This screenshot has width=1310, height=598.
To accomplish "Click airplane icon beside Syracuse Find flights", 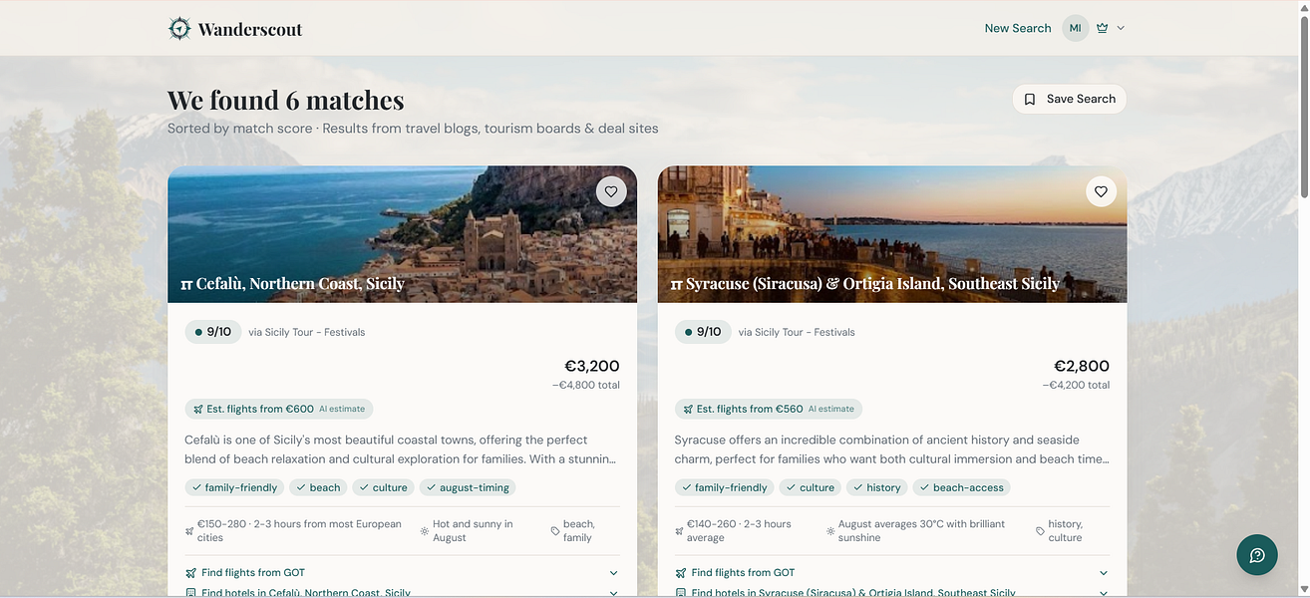I will (681, 573).
